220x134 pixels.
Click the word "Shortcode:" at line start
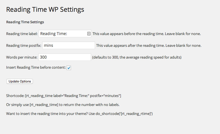15,96
